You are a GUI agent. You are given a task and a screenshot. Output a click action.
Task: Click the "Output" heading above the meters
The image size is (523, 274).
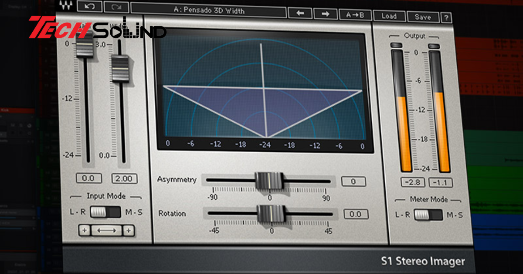[415, 36]
